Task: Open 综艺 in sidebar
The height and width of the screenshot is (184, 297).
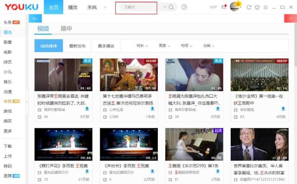Action: 8,62
